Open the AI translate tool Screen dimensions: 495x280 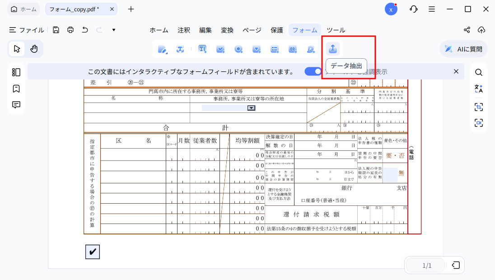479,89
